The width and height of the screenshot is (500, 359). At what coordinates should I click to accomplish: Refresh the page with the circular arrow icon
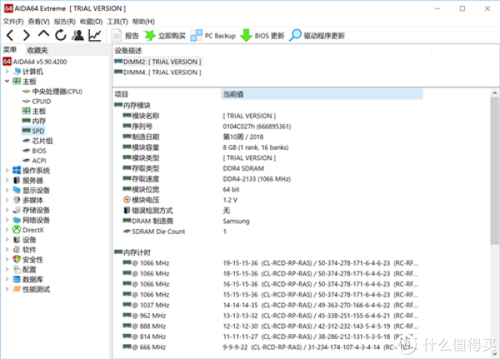point(61,35)
